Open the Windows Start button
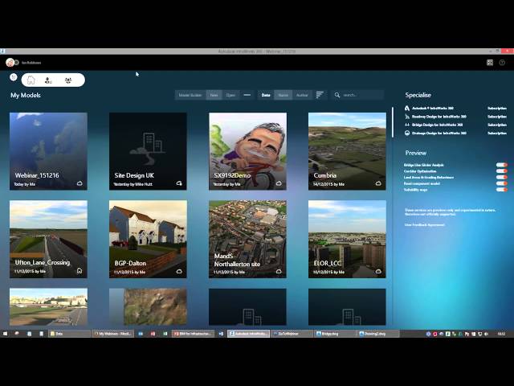514x386 pixels. [x=5, y=334]
